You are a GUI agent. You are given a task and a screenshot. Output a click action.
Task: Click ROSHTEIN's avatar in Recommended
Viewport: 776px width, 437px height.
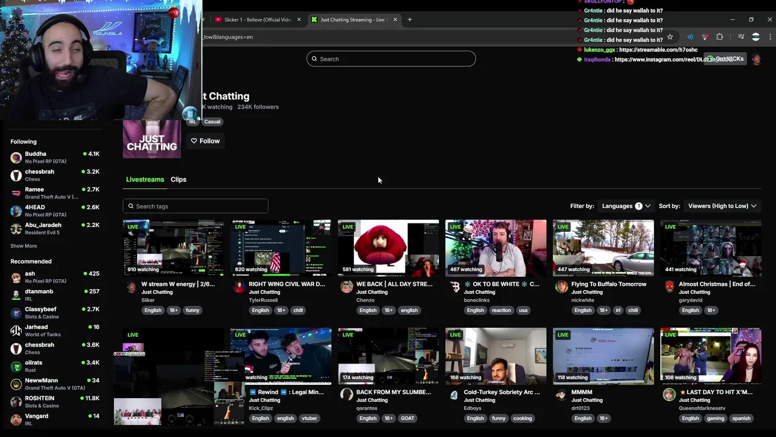pyautogui.click(x=16, y=402)
